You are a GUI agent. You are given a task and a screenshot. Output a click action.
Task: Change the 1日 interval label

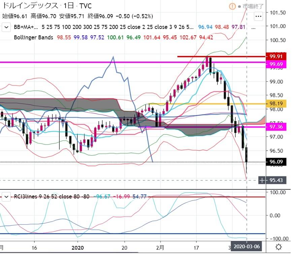tap(68, 6)
